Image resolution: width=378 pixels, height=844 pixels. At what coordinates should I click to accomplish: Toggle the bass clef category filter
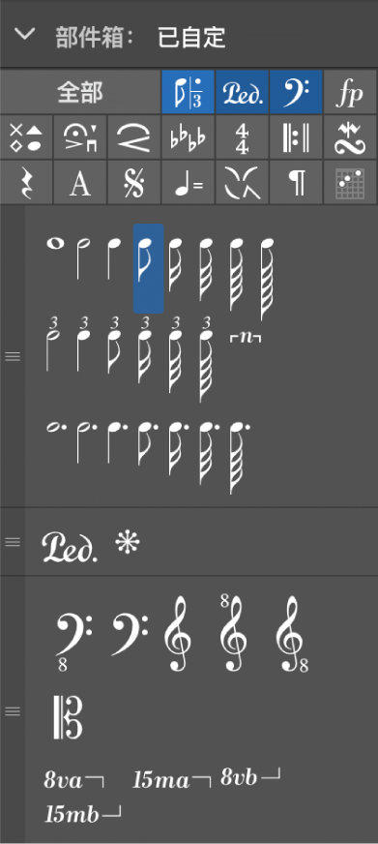point(296,92)
